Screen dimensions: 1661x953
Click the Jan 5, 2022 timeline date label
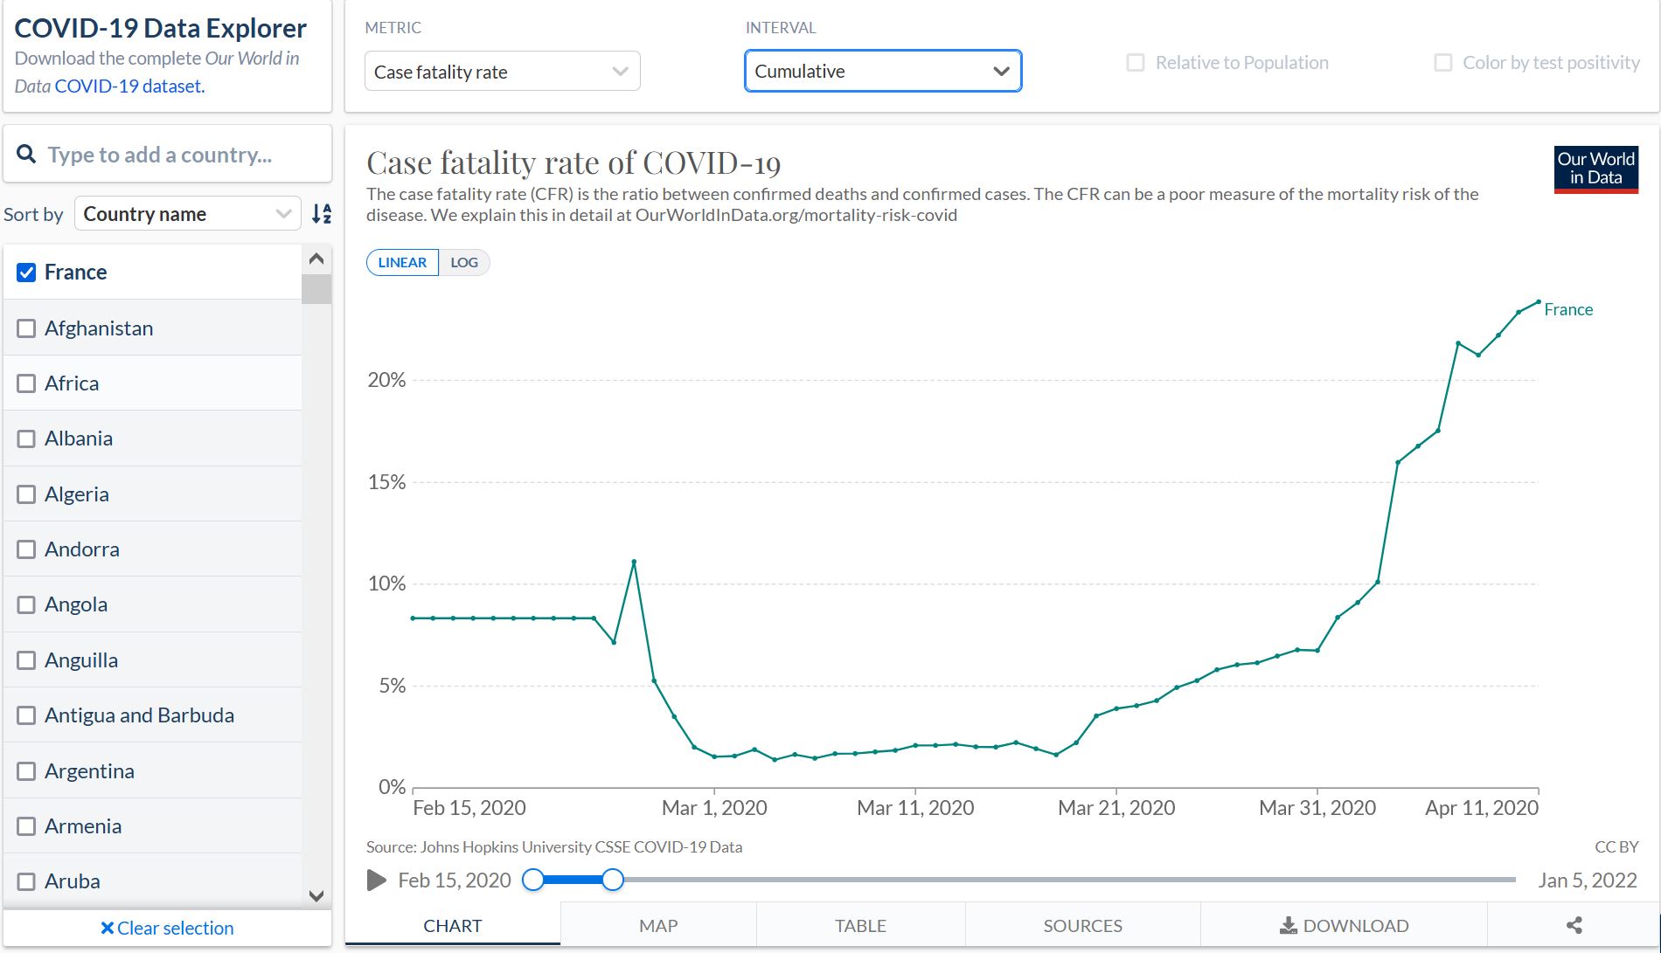pyautogui.click(x=1588, y=880)
